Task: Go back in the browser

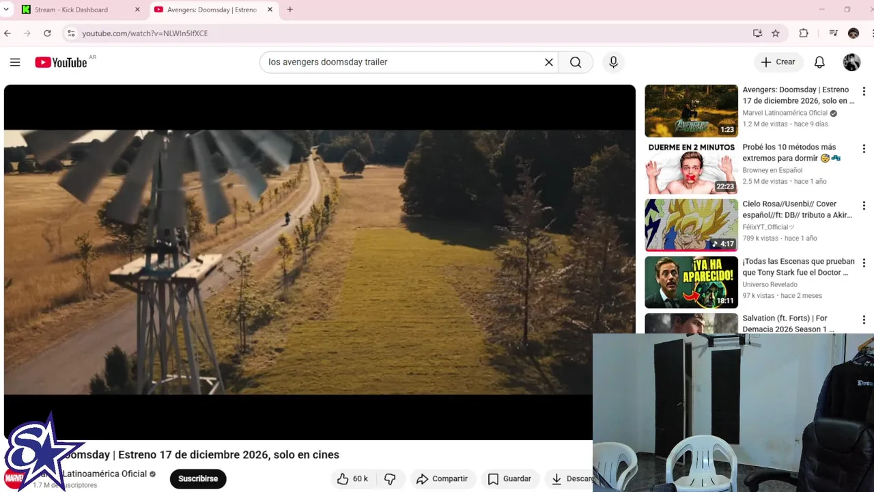Action: coord(8,33)
